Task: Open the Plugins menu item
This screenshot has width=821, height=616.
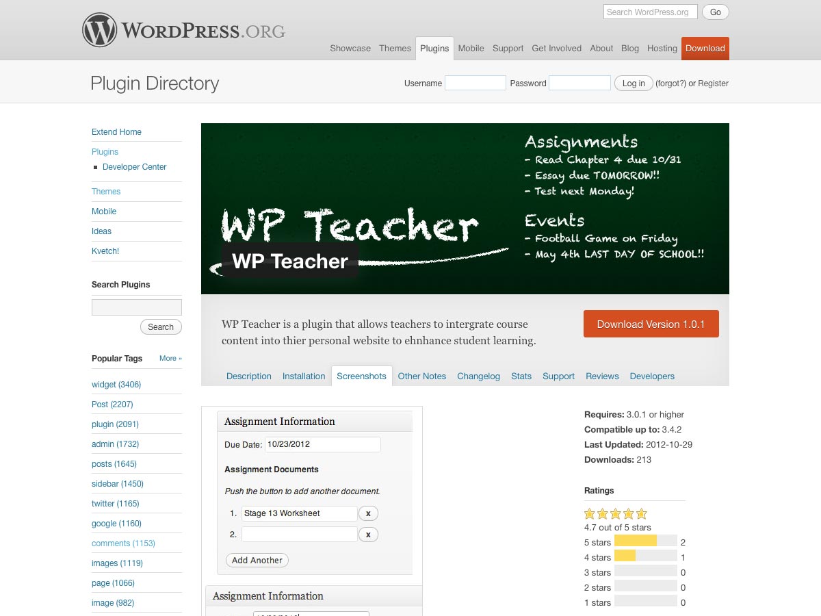Action: (x=434, y=49)
